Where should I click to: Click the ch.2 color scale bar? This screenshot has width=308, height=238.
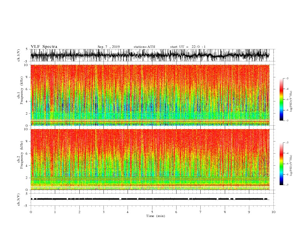pyautogui.click(x=281, y=164)
